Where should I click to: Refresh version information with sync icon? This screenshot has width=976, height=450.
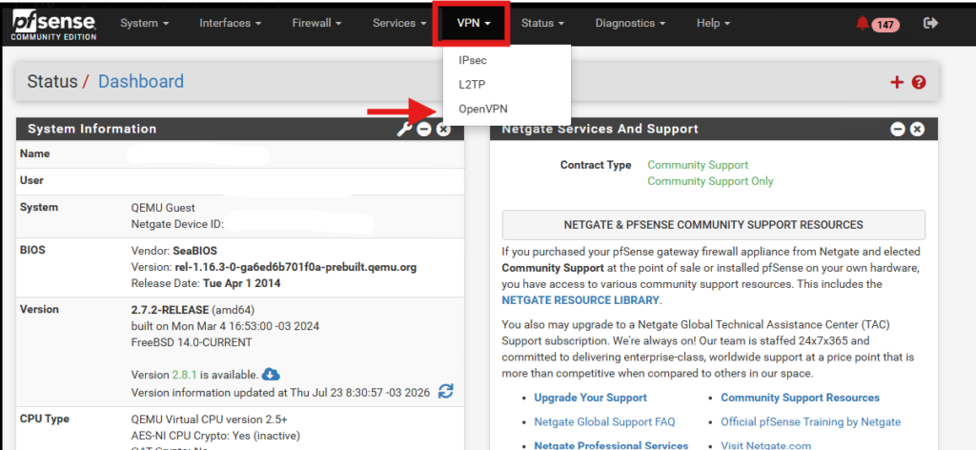click(446, 392)
